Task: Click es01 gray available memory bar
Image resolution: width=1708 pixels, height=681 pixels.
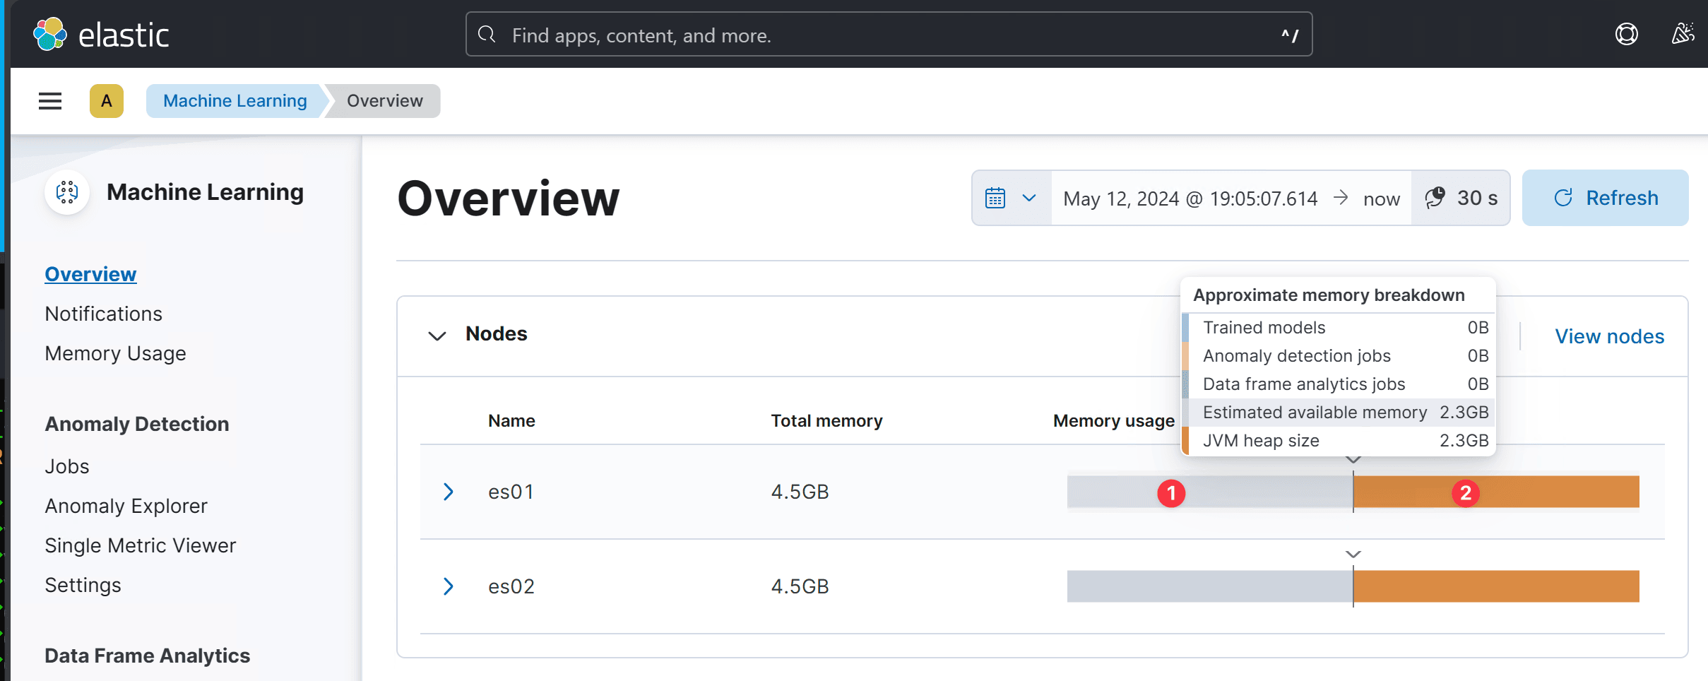Action: (x=1209, y=492)
